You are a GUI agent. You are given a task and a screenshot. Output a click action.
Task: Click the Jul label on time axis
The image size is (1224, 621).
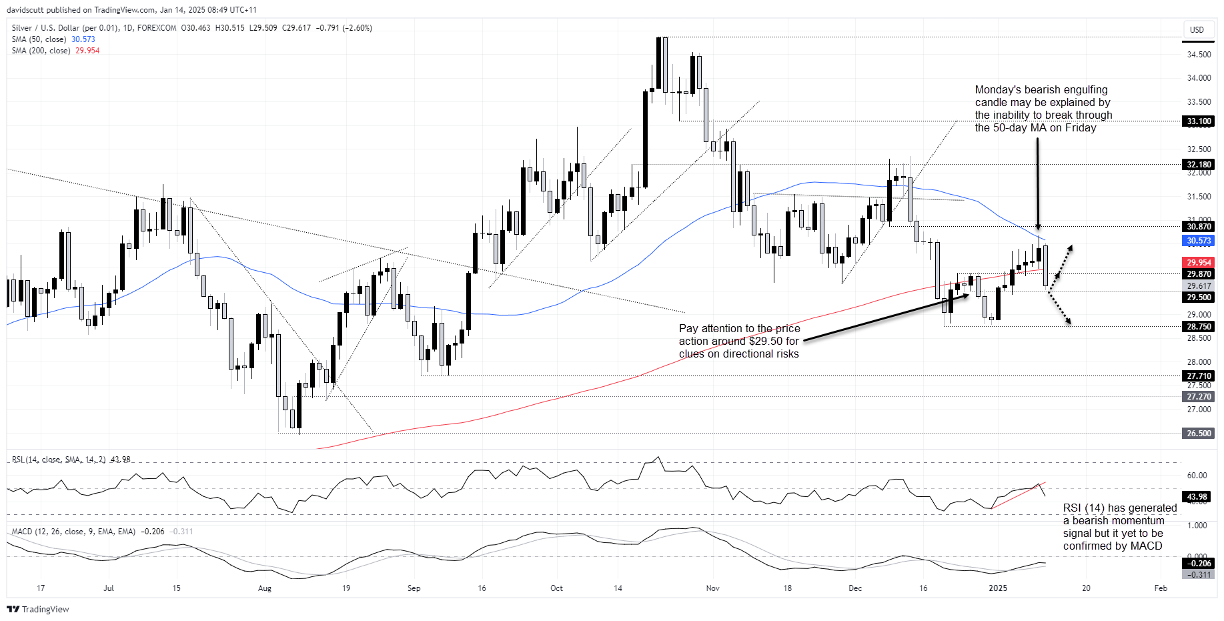click(109, 588)
